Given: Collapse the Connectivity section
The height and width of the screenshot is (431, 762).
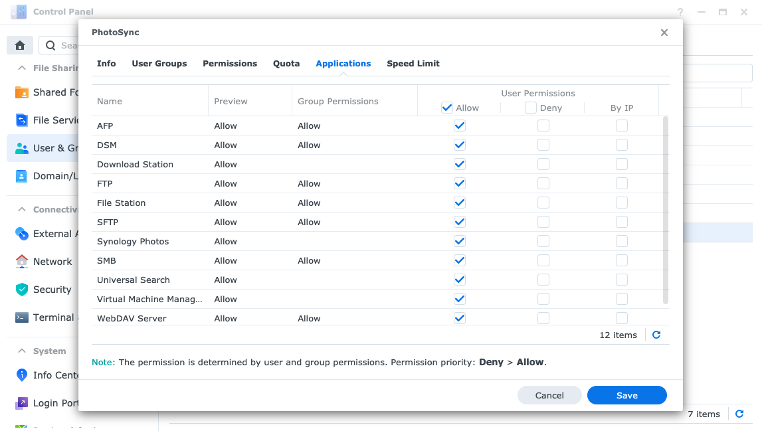Looking at the screenshot, I should (22, 209).
